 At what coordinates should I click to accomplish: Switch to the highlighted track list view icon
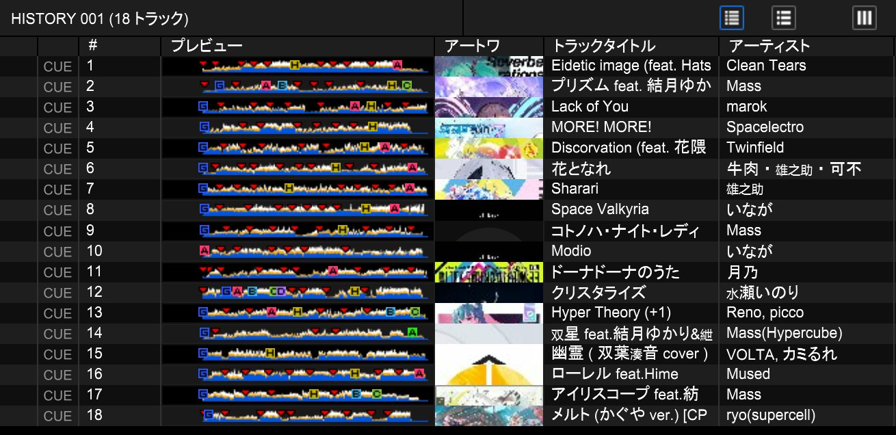click(732, 18)
